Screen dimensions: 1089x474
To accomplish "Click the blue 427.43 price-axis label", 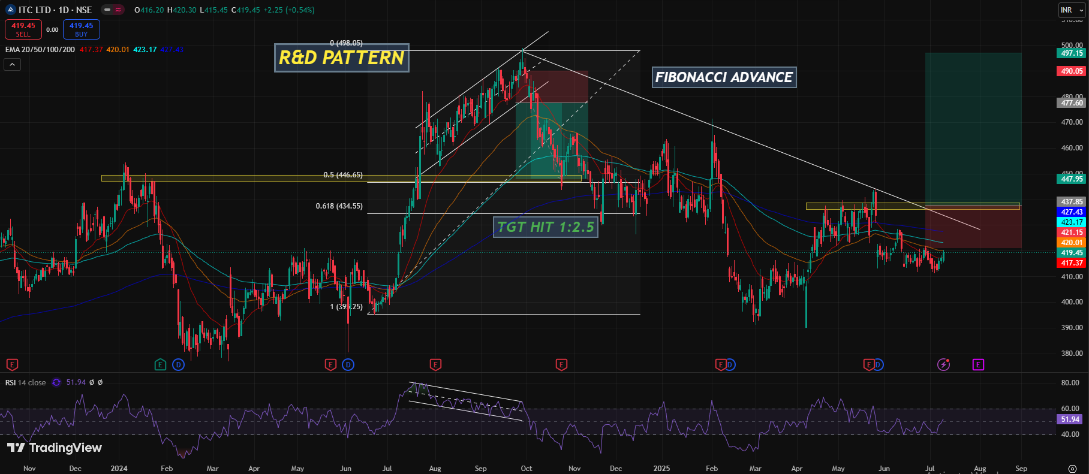I will [1072, 212].
